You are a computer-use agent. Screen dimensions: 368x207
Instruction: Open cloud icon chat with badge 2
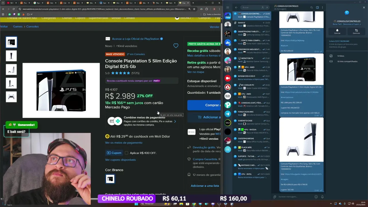228,43
